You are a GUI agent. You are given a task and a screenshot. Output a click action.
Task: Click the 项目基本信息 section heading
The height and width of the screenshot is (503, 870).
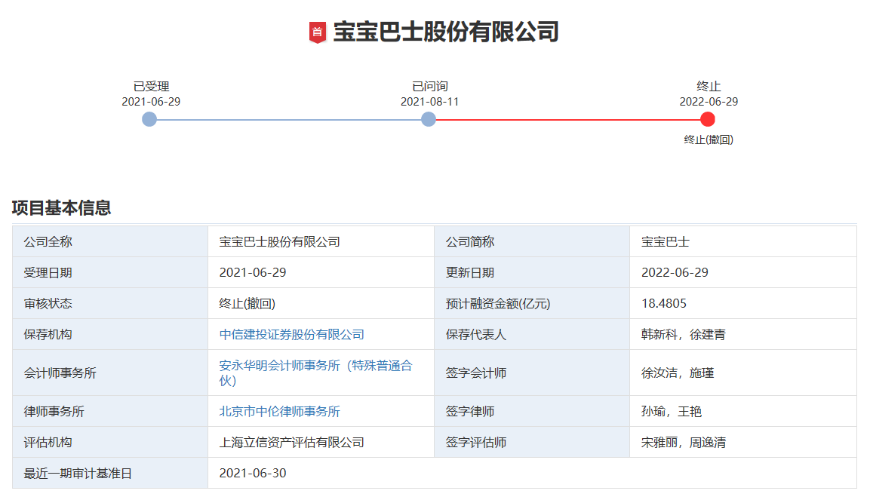[62, 208]
